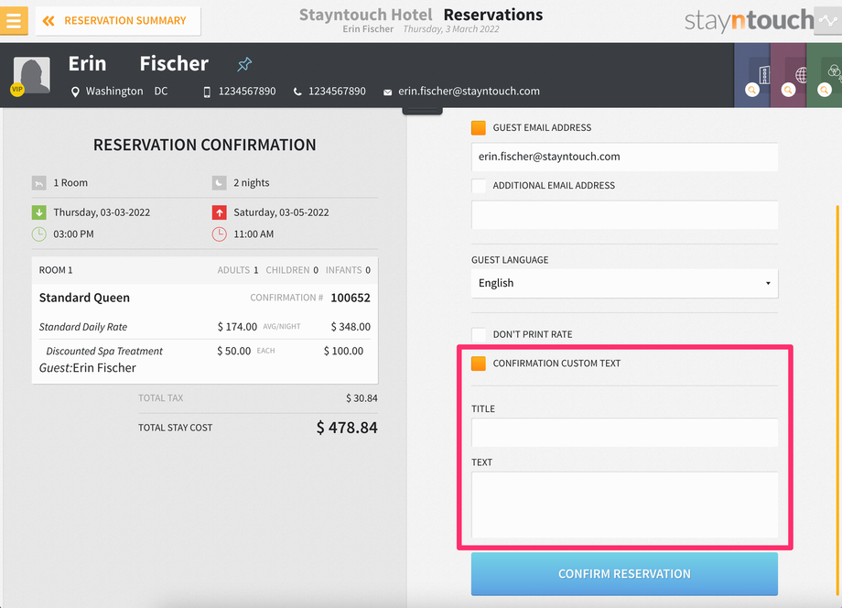Viewport: 842px width, 608px height.
Task: Click the pin icon next to Fischer
Action: click(244, 64)
